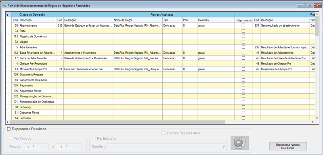Check Reprocessa box for Cheque Pré Recebidos row
This screenshot has height=155, width=323.
pyautogui.click(x=243, y=63)
